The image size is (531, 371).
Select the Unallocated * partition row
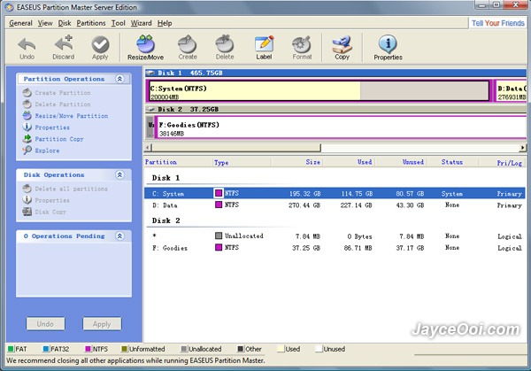335,236
